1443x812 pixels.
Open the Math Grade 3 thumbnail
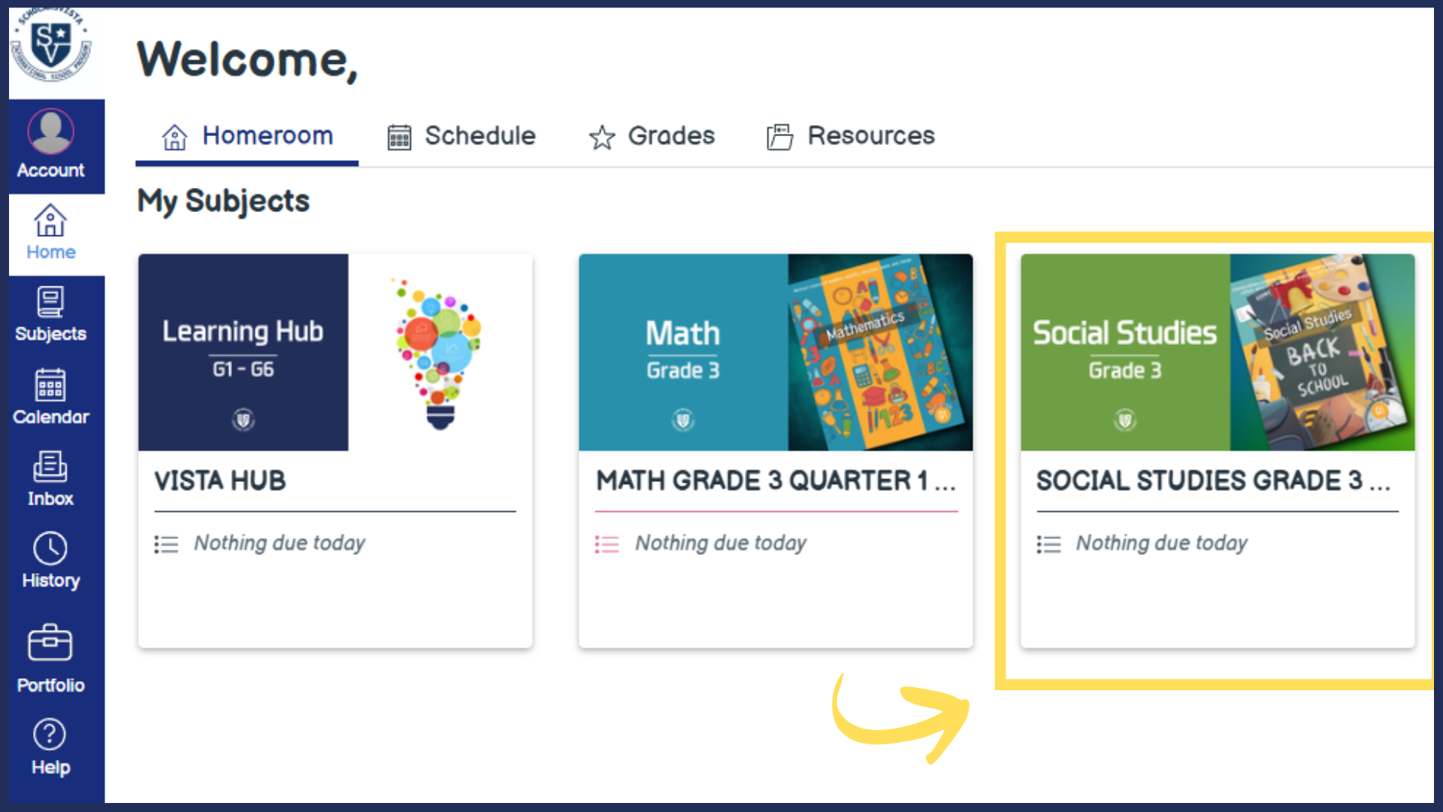pos(776,352)
